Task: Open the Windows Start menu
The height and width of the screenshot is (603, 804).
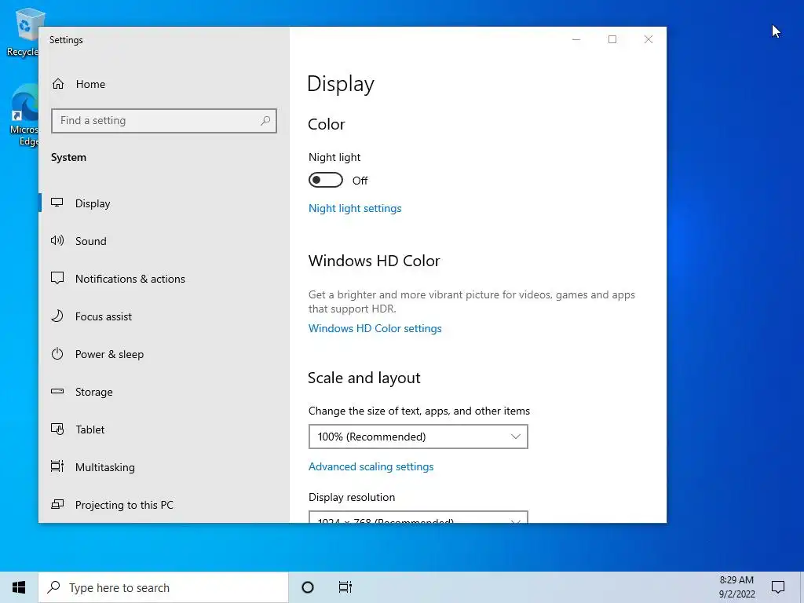Action: coord(19,587)
